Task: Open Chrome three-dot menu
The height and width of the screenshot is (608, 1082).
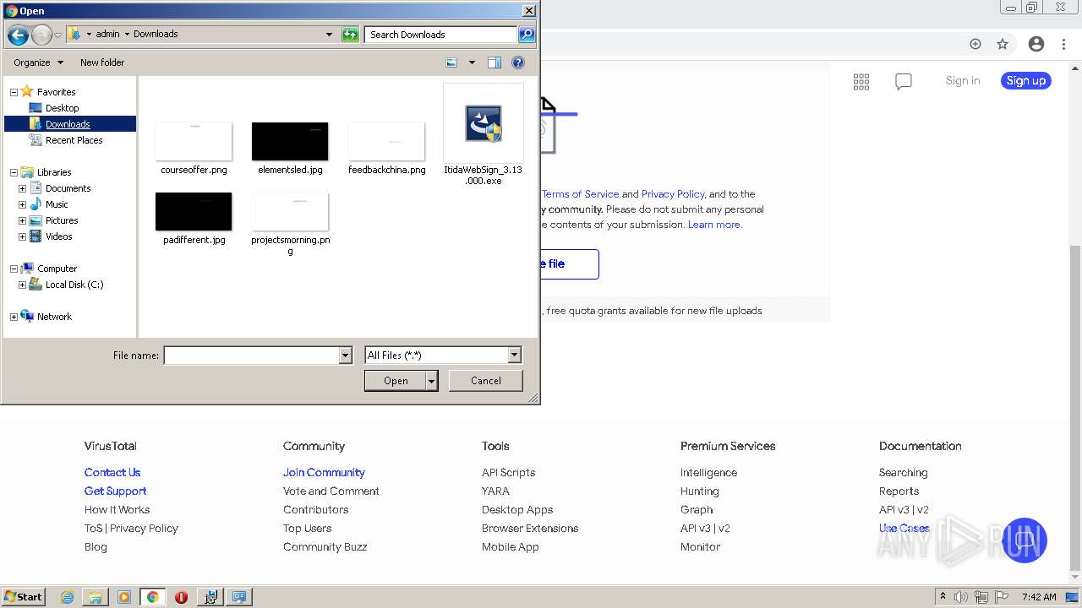Action: (1064, 44)
